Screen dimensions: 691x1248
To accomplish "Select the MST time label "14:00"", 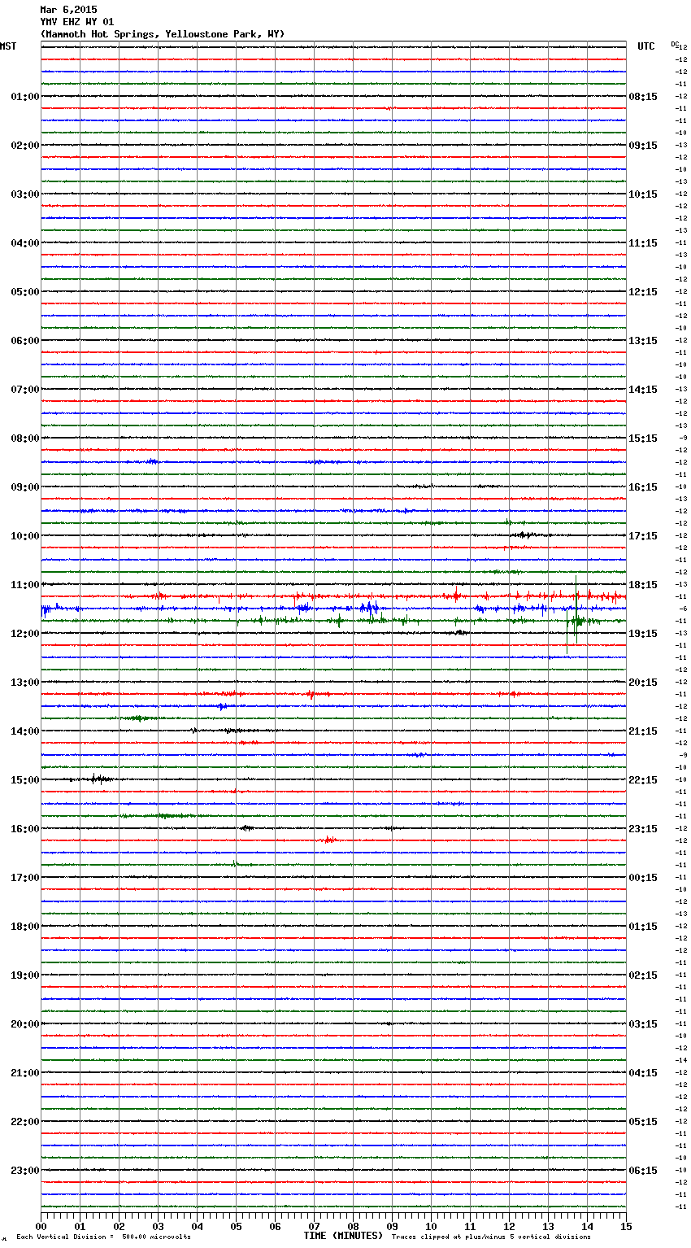I will point(25,731).
